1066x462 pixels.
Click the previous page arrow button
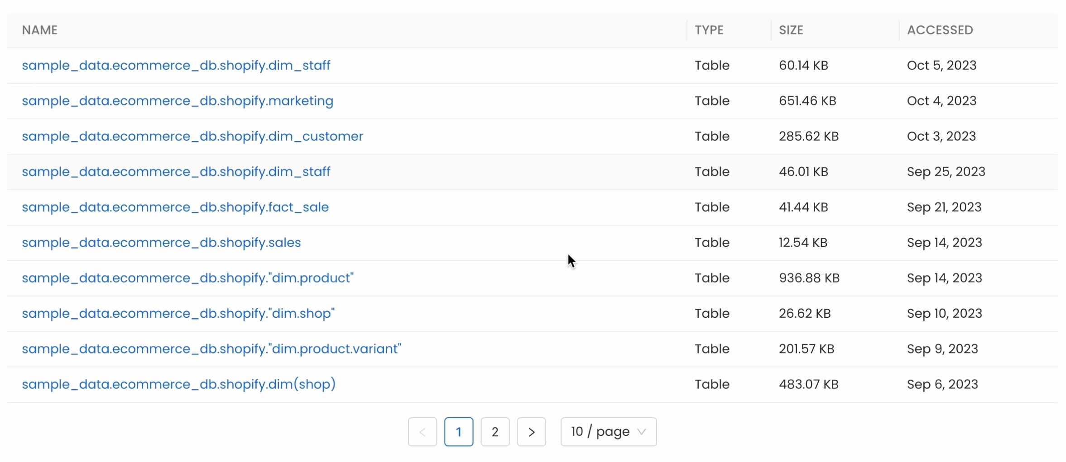(422, 432)
